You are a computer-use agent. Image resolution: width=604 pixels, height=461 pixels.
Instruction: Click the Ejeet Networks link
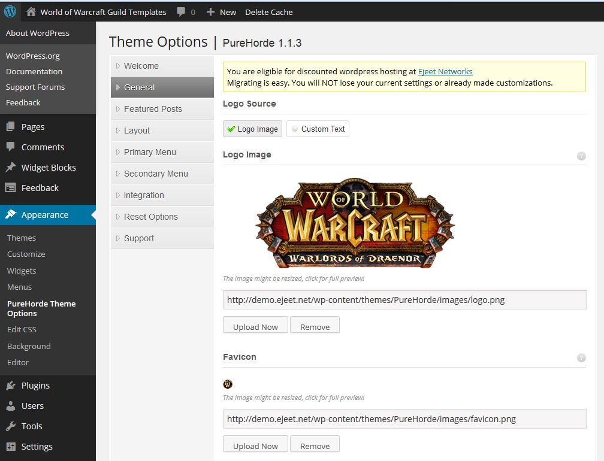tap(445, 71)
